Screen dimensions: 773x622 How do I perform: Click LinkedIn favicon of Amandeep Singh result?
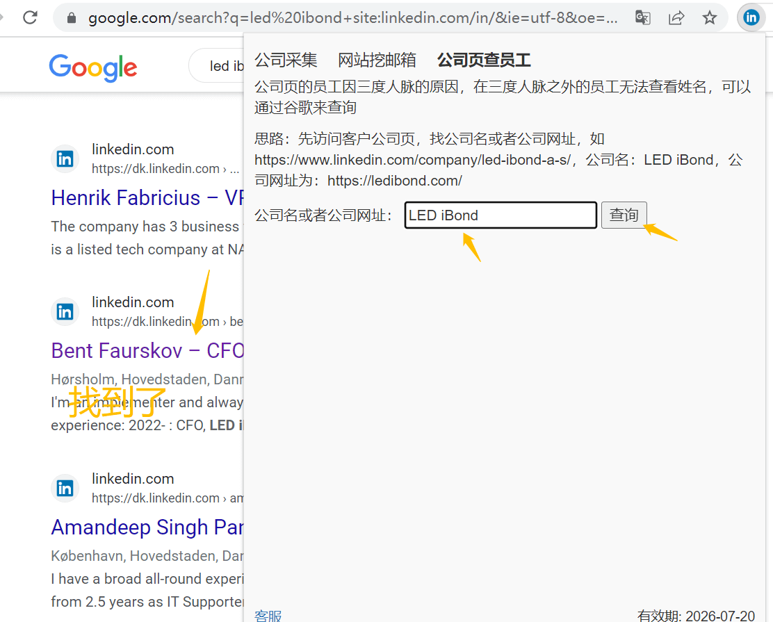coord(65,488)
